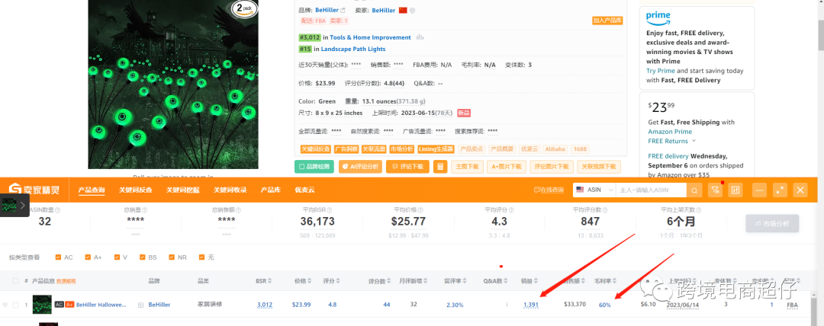Screen dimensions: 824x326
Task: Focus the ASIN input field
Action: (651, 190)
